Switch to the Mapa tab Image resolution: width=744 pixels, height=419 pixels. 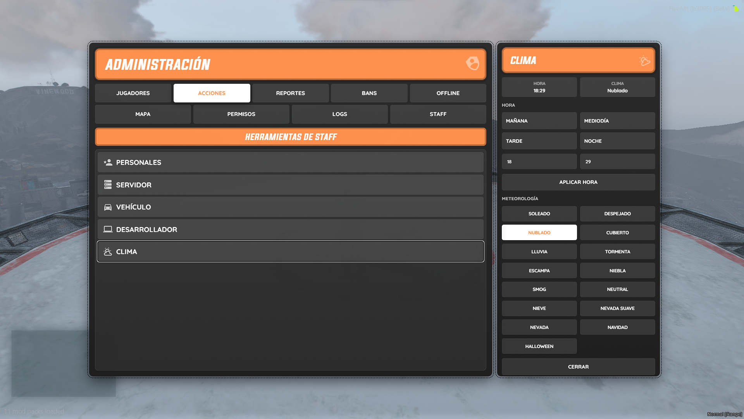click(143, 114)
